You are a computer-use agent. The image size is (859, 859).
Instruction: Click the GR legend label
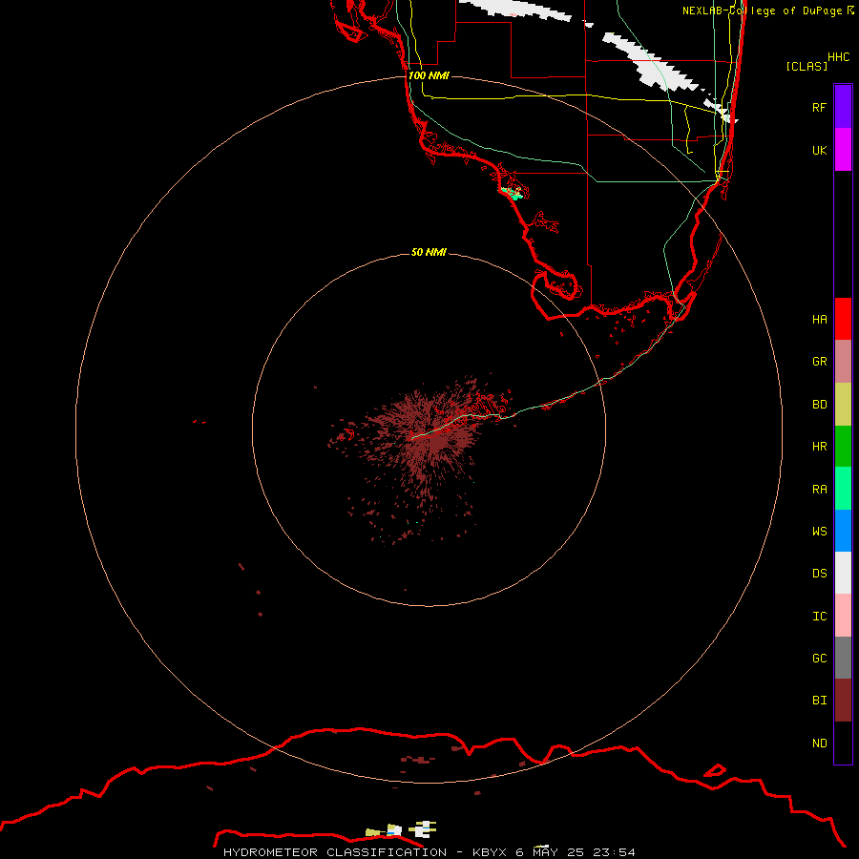tap(819, 362)
